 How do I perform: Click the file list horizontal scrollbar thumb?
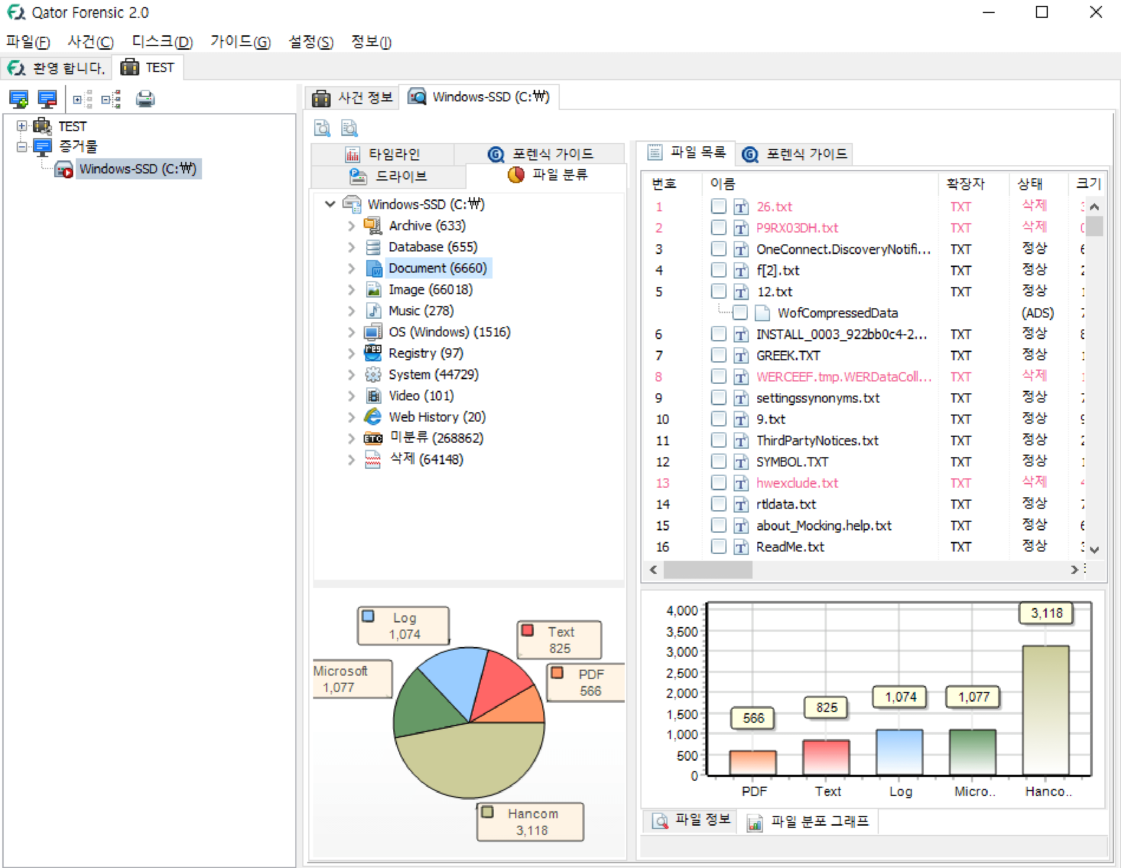[x=708, y=570]
